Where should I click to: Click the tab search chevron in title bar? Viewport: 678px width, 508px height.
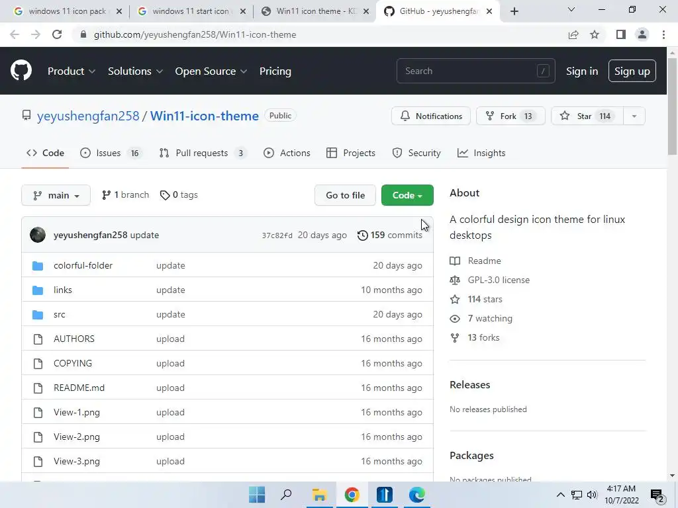click(x=571, y=9)
